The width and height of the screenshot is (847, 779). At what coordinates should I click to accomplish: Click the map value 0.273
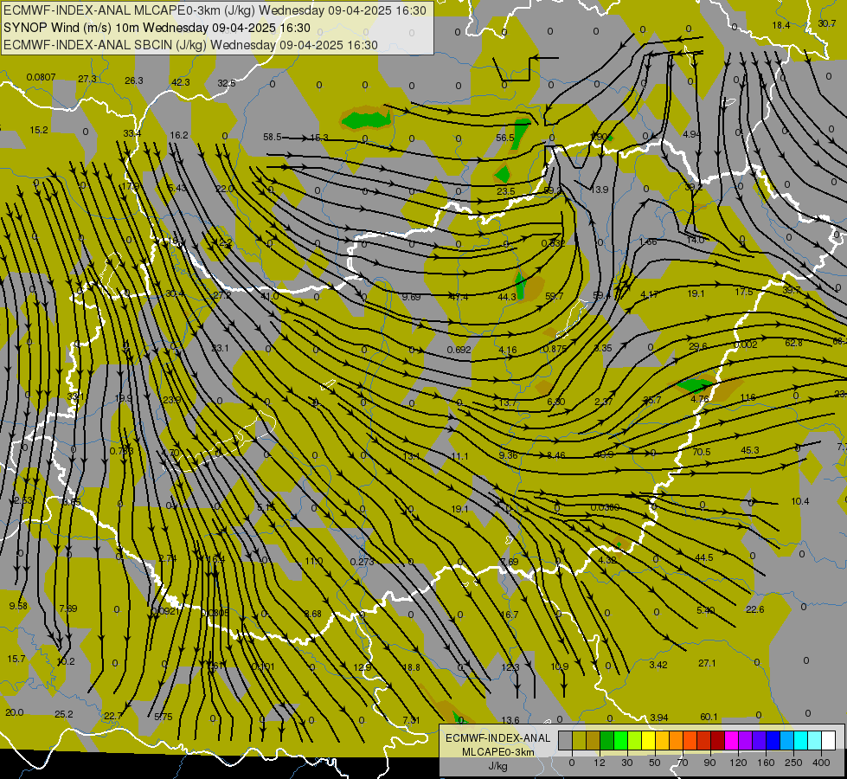362,562
